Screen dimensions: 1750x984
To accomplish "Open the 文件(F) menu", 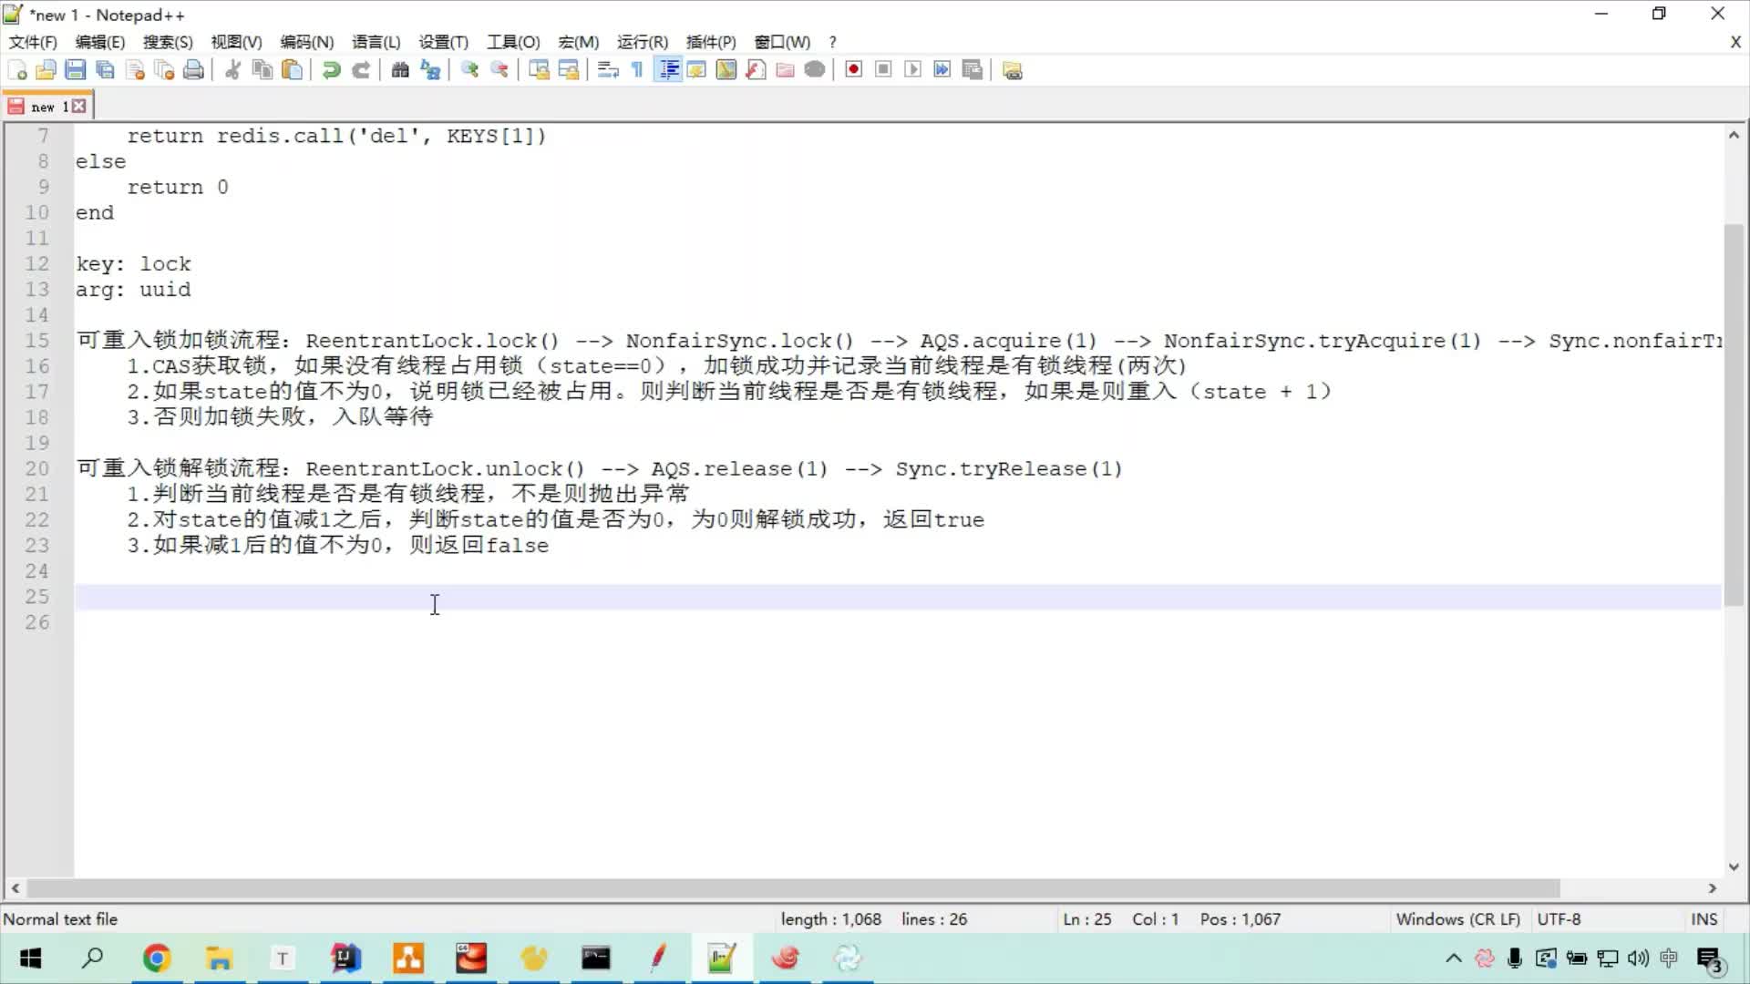I will tap(33, 42).
